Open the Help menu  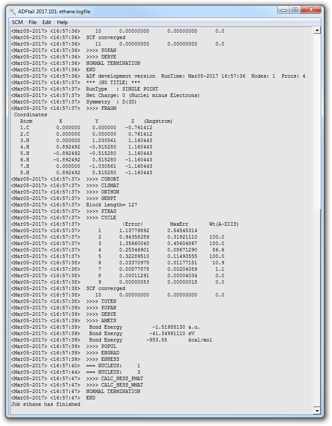pos(62,22)
